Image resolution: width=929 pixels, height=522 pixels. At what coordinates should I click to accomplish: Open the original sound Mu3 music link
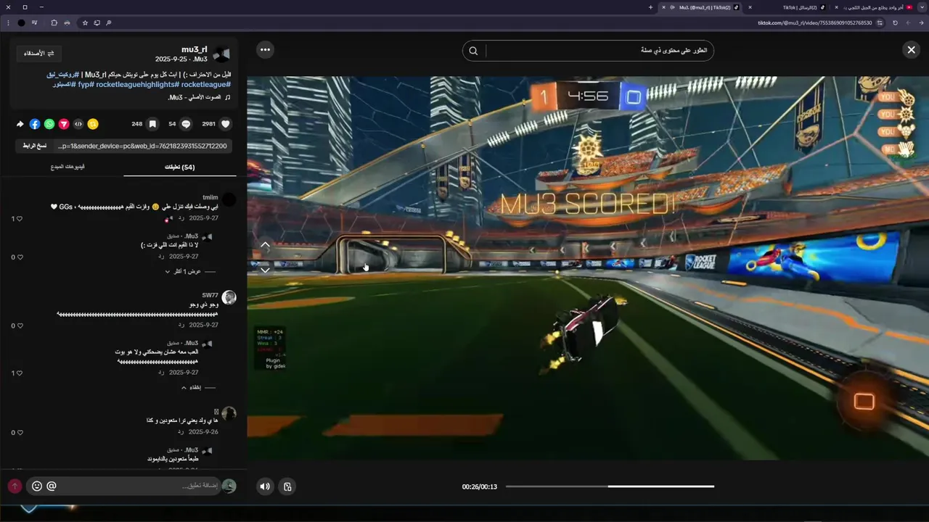pyautogui.click(x=200, y=97)
